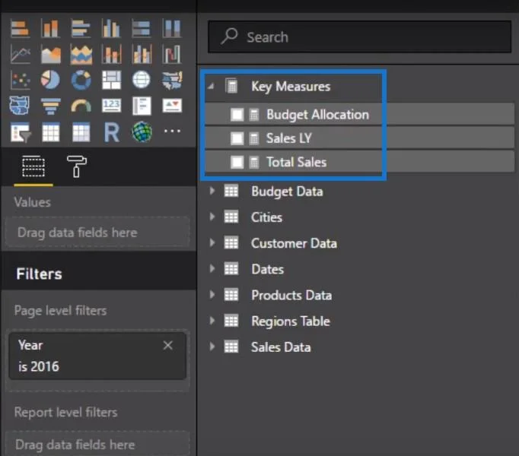The width and height of the screenshot is (519, 456).
Task: Choose the Donut chart visual
Action: click(x=81, y=80)
